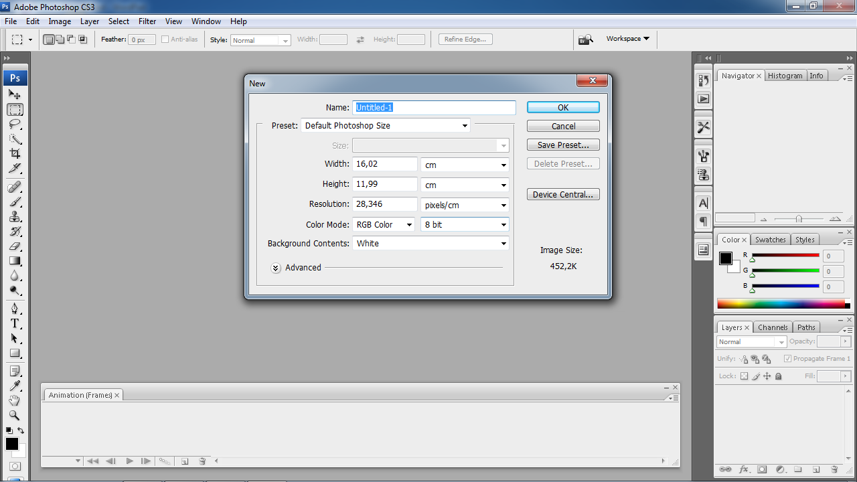Switch to the Histogram tab
Image resolution: width=857 pixels, height=482 pixels.
pyautogui.click(x=785, y=76)
